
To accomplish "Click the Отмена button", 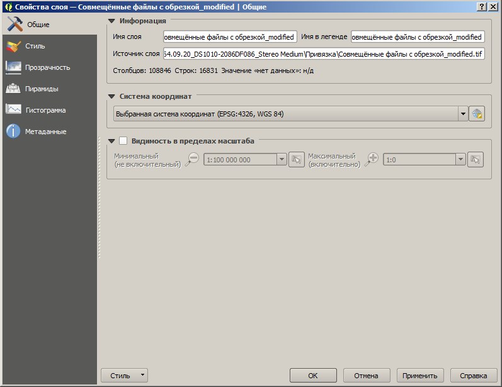I will [x=367, y=376].
